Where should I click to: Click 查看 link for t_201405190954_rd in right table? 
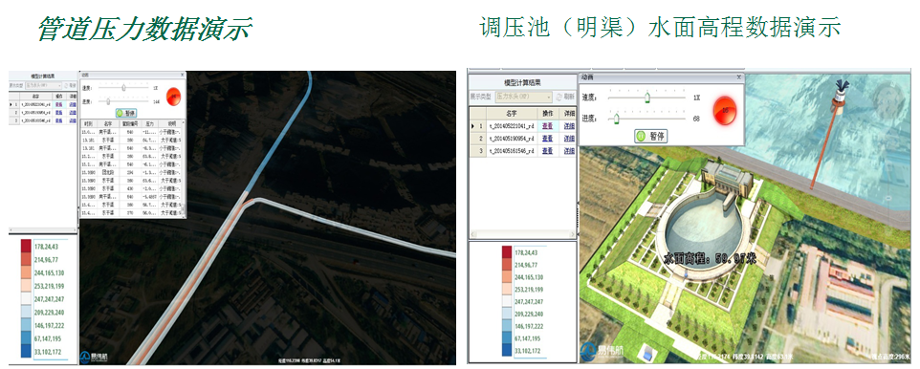click(547, 139)
